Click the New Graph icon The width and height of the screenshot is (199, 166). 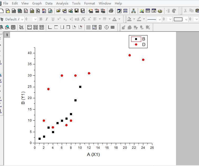coord(26,11)
